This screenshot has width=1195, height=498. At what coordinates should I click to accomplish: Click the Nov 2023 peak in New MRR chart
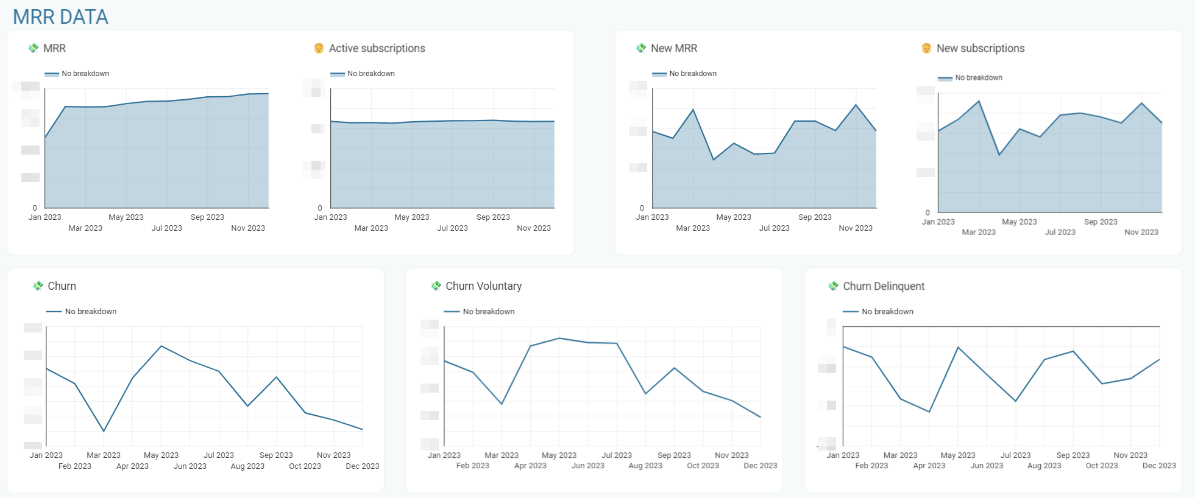pos(856,105)
